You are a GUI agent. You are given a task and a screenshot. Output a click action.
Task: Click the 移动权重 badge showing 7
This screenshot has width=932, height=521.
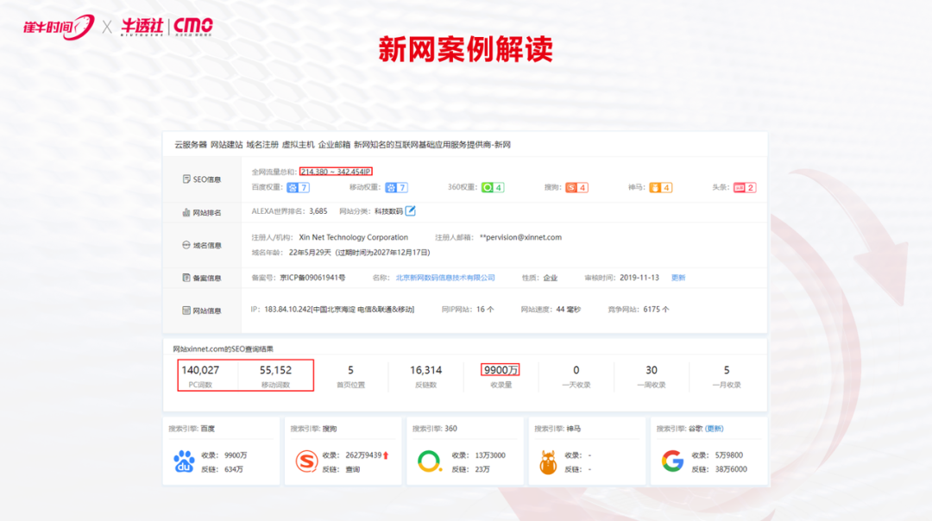pos(396,188)
